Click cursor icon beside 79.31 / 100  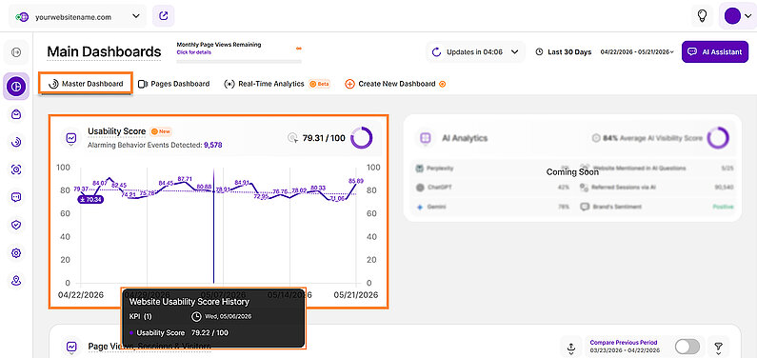click(292, 138)
